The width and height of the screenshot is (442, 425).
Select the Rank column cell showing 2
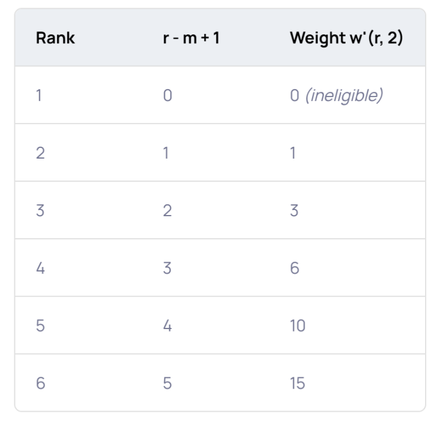pos(40,154)
